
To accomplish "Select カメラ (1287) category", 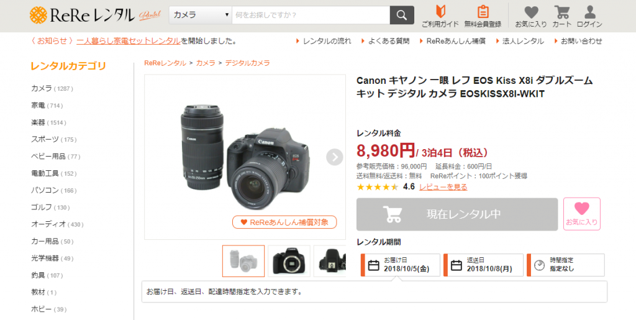I will pyautogui.click(x=52, y=88).
